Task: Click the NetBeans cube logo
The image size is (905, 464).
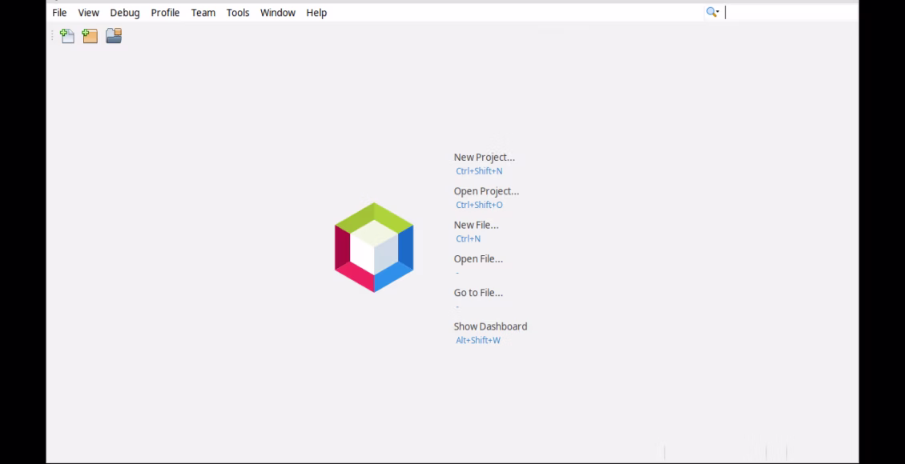Action: [373, 246]
